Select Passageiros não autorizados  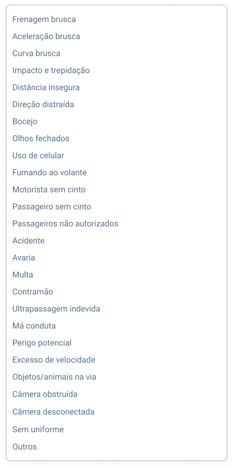pos(116,223)
